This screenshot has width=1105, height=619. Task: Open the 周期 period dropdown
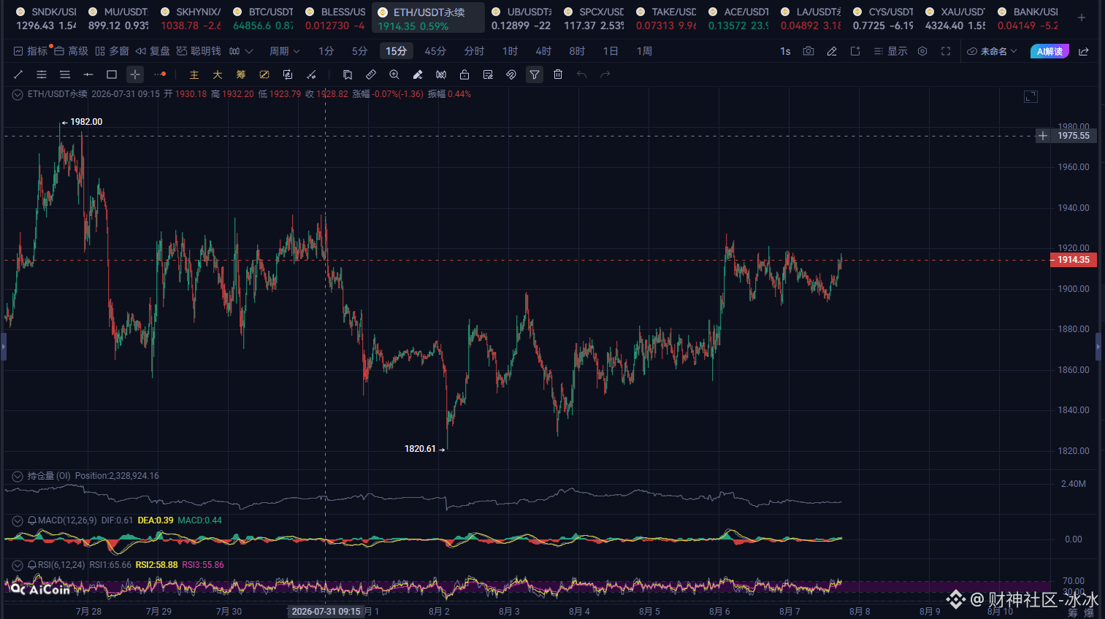click(284, 51)
